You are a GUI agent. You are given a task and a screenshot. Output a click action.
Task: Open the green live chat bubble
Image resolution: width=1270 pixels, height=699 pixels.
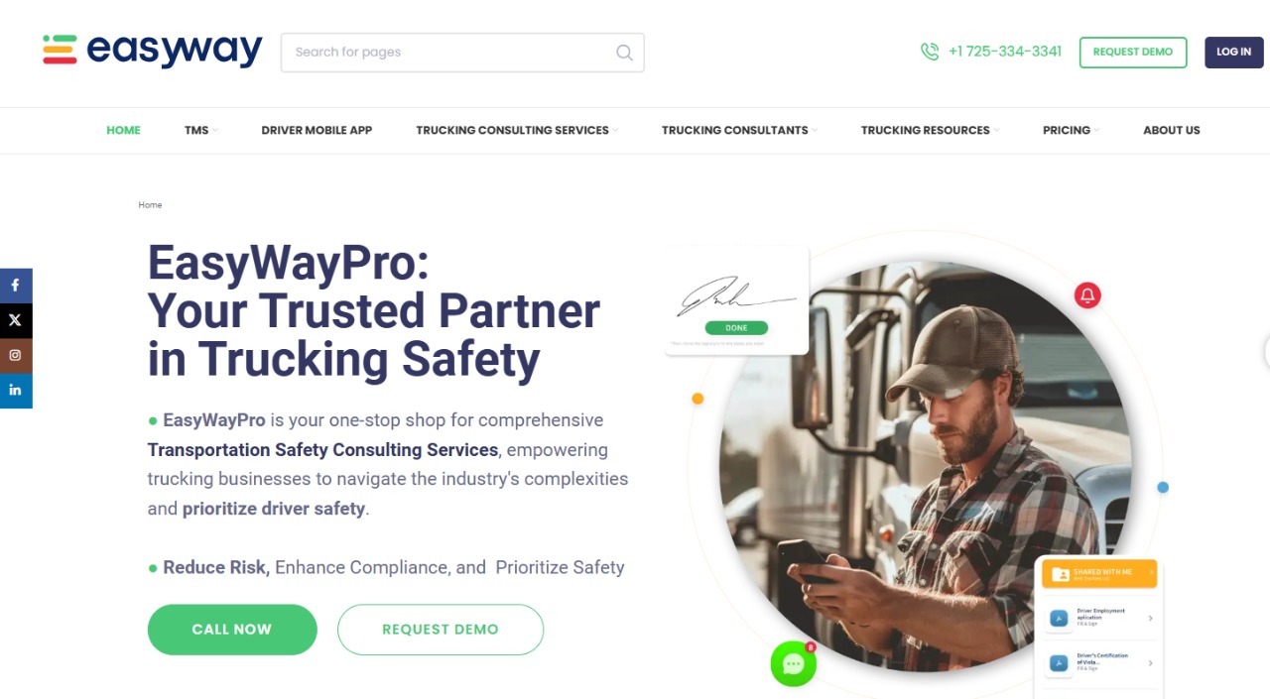click(x=793, y=664)
